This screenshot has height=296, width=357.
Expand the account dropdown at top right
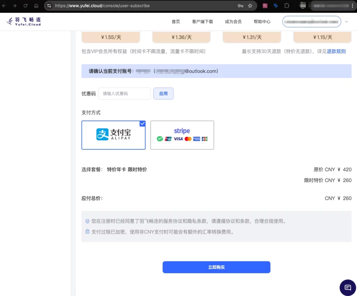click(x=346, y=21)
